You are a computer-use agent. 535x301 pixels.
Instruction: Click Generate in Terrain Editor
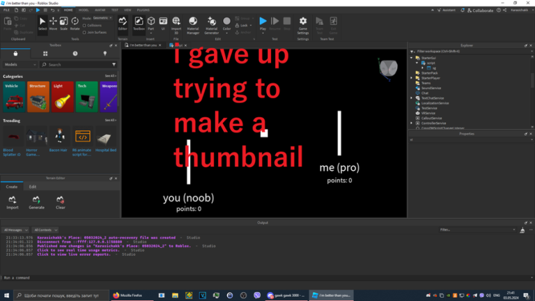[x=36, y=202]
